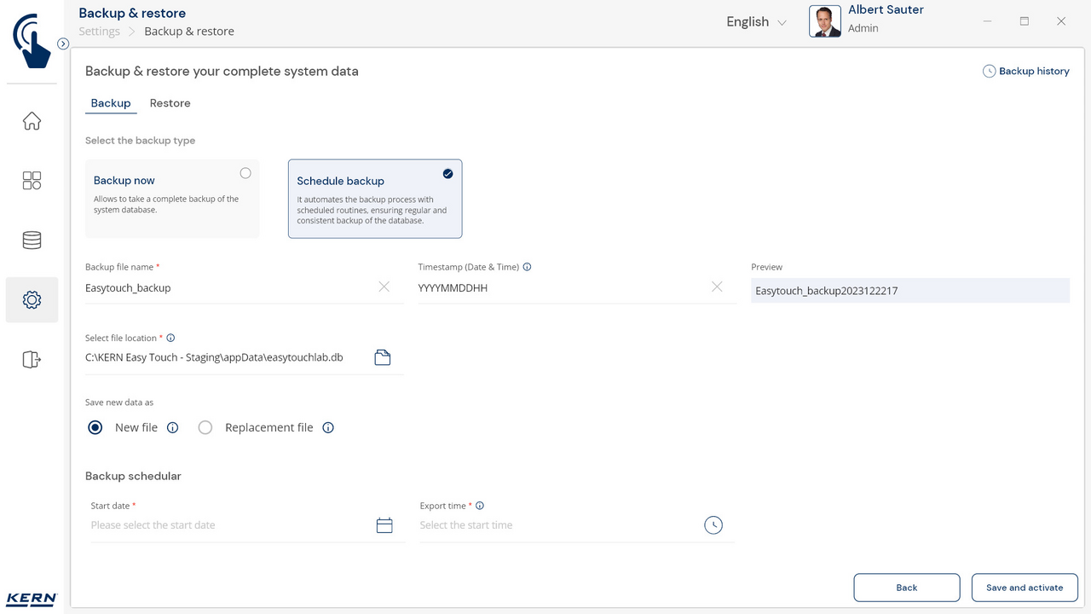Open the folder browse icon for file location
This screenshot has width=1091, height=614.
[x=383, y=357]
